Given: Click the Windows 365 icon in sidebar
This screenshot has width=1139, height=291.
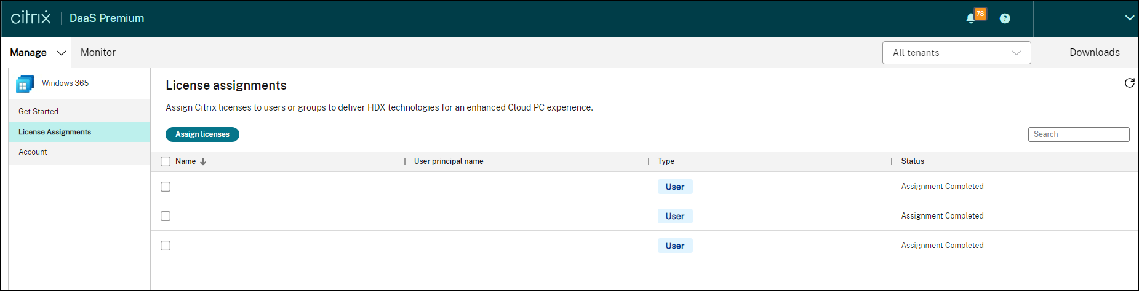Looking at the screenshot, I should [25, 83].
